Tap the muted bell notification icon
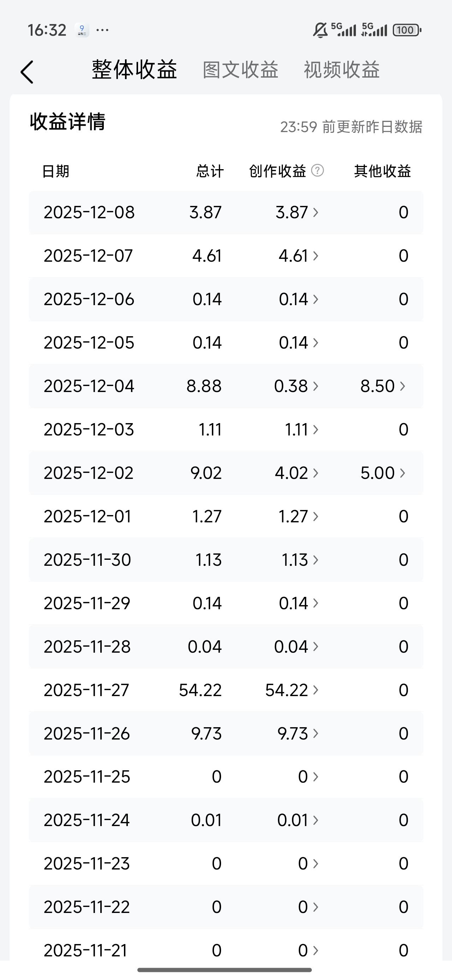452x979 pixels. tap(320, 30)
